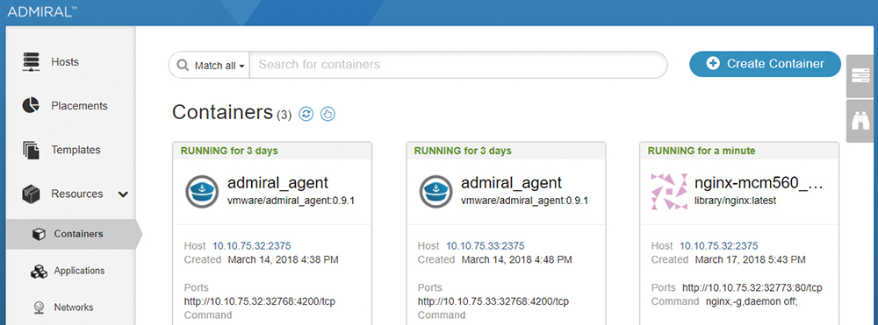Focus the Search for containers field

click(x=458, y=65)
